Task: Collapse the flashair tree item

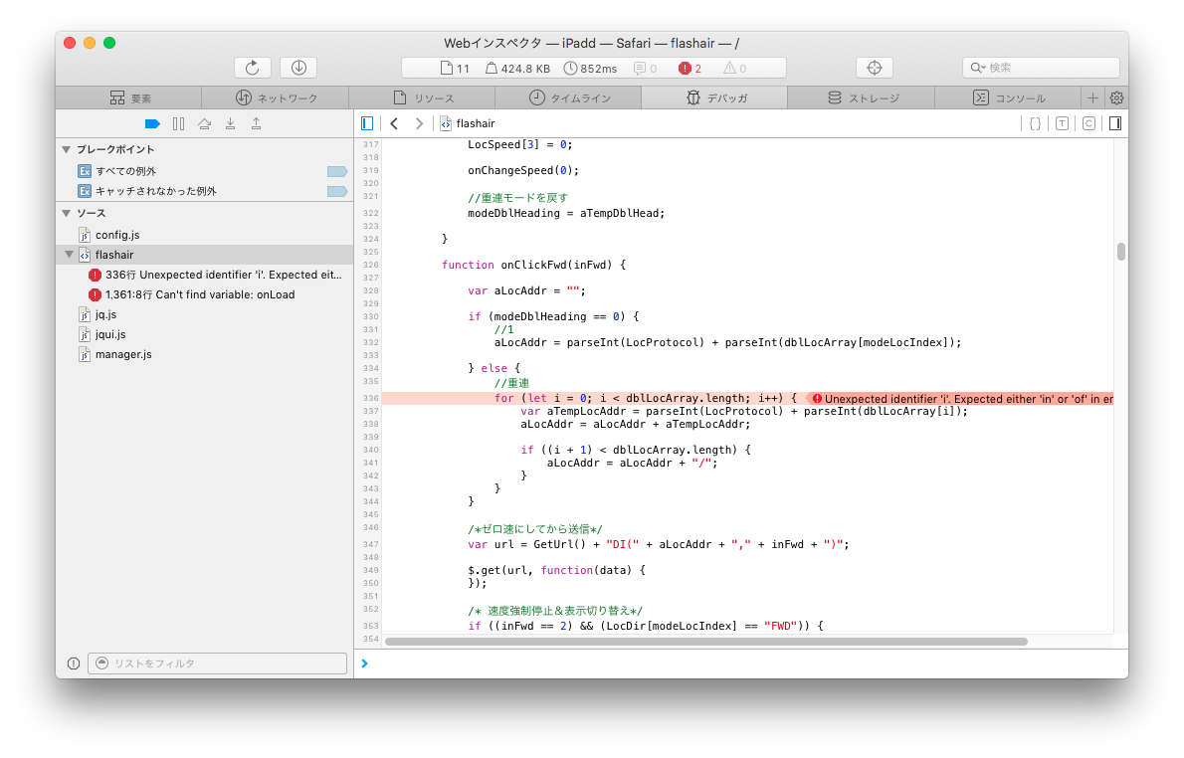Action: tap(70, 255)
